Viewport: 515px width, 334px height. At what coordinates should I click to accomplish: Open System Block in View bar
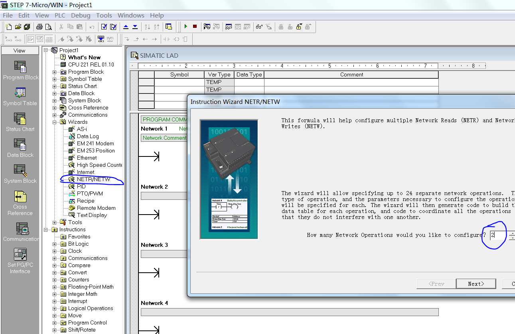click(20, 174)
